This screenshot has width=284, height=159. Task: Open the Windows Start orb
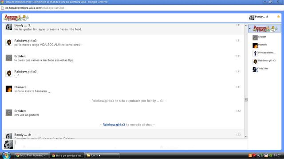coord(6,155)
